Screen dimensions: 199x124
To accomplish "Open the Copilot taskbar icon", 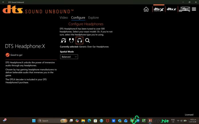I will [77, 121].
